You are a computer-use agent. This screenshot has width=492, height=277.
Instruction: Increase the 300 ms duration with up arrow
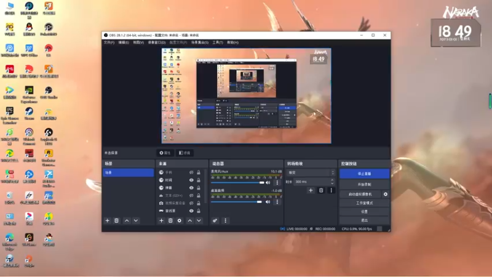click(332, 180)
